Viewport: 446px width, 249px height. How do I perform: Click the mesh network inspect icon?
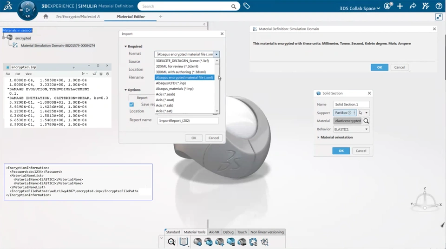[x=264, y=242]
